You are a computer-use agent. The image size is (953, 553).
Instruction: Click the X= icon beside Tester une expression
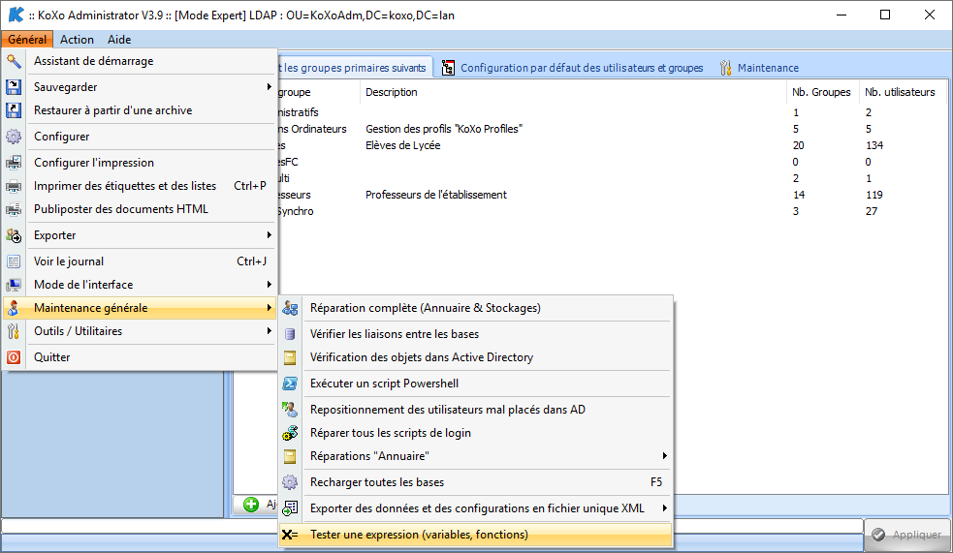click(x=290, y=535)
